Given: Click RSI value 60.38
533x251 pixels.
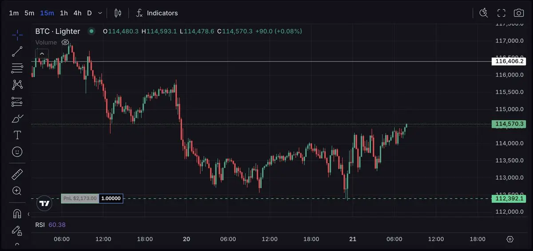Looking at the screenshot, I should point(57,225).
